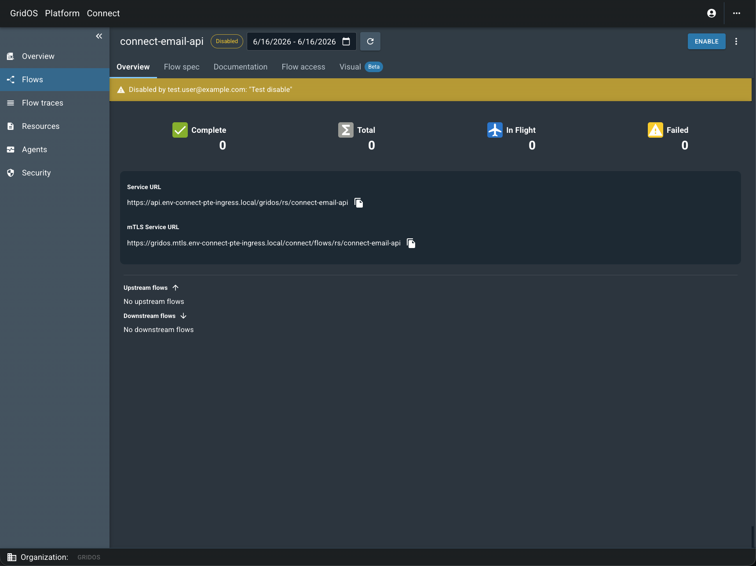756x566 pixels.
Task: Click the GridOS brand link
Action: [x=24, y=13]
